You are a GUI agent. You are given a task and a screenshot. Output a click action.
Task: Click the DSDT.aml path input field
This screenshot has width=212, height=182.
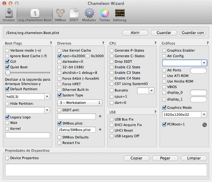(77, 116)
